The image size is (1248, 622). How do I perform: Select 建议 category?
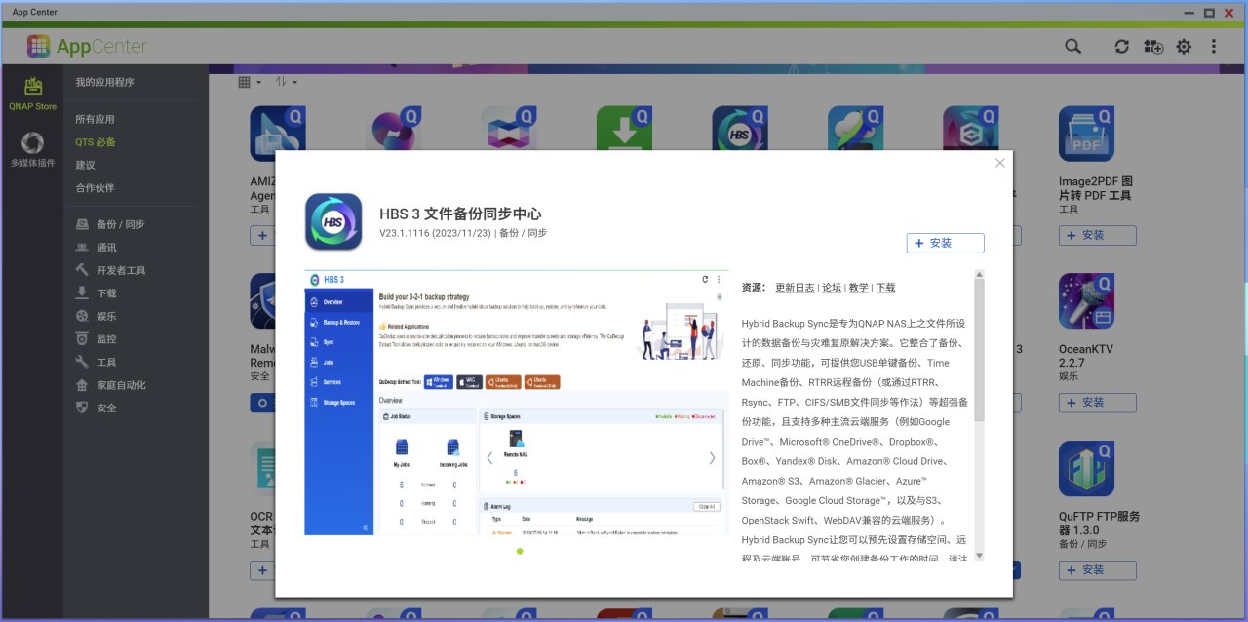pyautogui.click(x=85, y=165)
